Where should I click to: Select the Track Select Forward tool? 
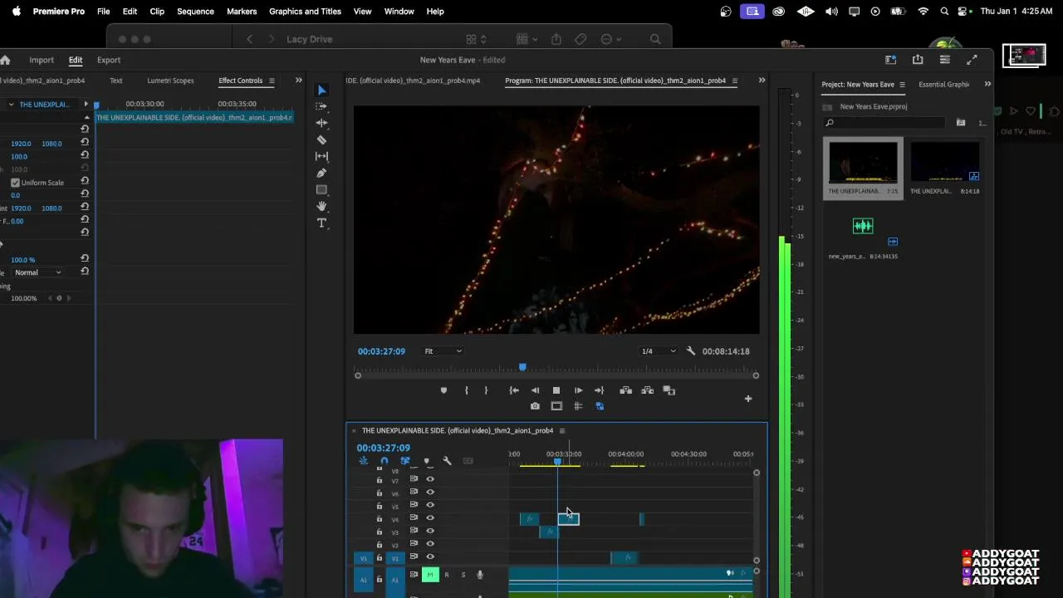[322, 106]
